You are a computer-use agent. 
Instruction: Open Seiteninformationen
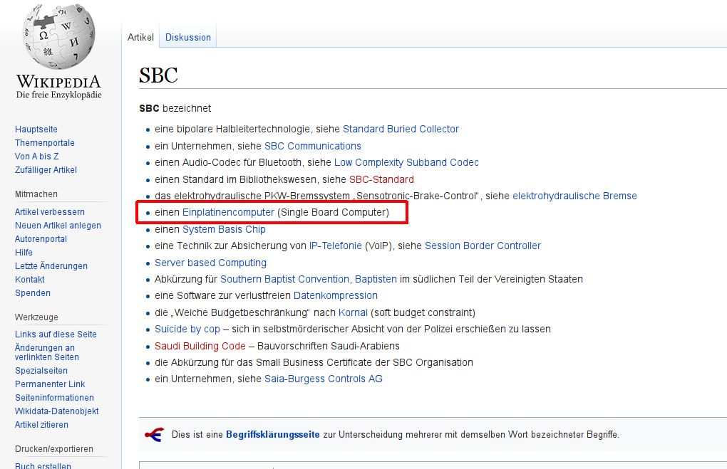pyautogui.click(x=54, y=397)
